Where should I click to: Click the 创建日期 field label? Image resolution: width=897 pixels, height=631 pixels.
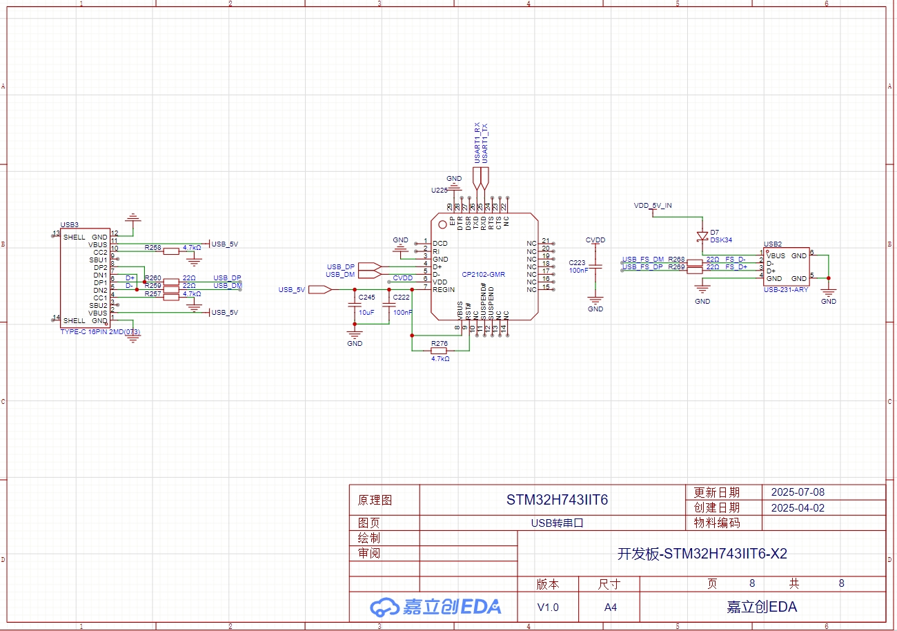point(716,508)
